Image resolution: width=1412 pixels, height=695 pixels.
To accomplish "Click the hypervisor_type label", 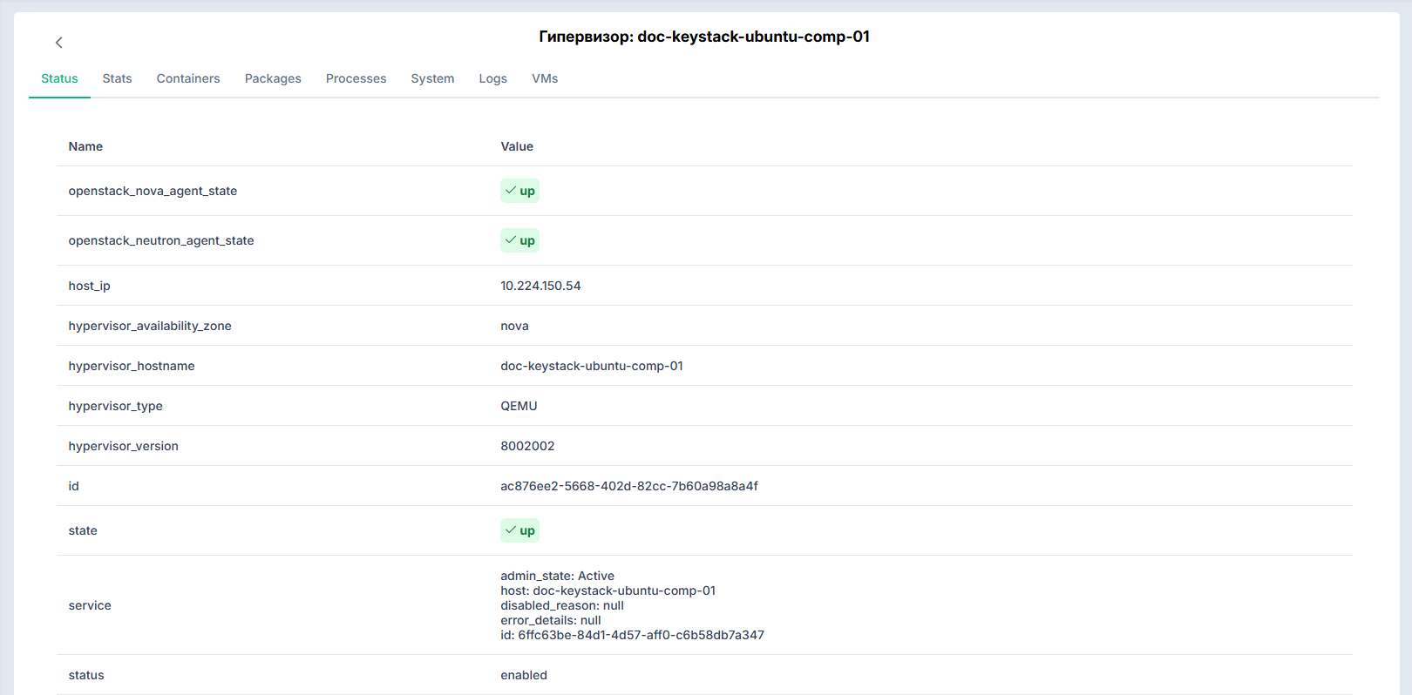I will (x=115, y=406).
